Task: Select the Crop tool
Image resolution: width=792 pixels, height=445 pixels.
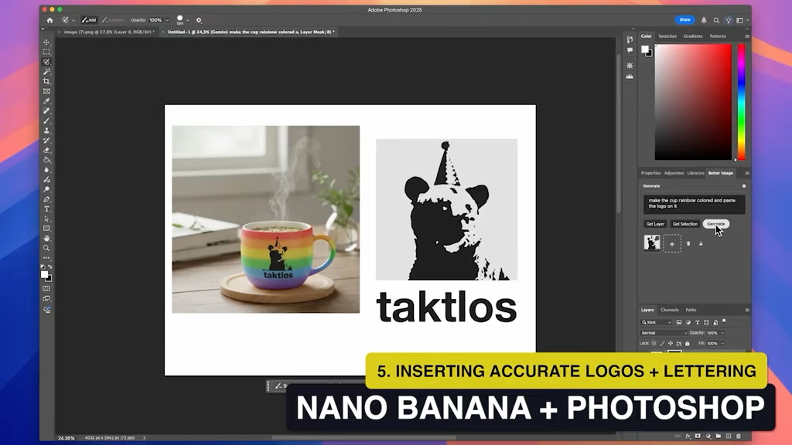Action: (x=46, y=81)
